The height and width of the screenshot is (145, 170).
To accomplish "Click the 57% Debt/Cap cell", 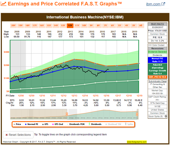I will (x=158, y=103).
